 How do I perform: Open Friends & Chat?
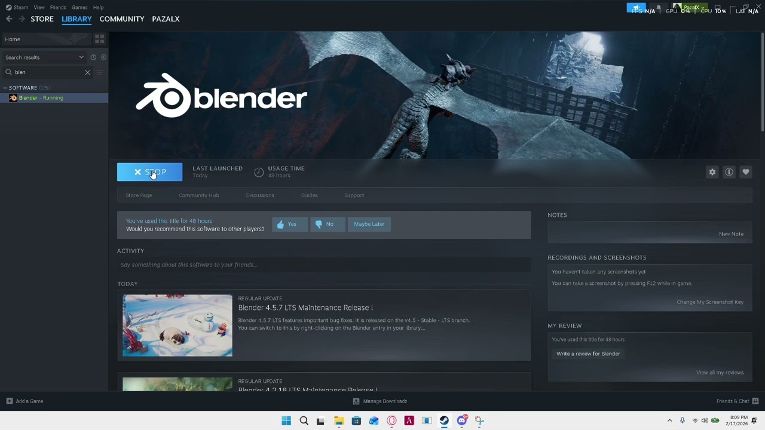(738, 401)
